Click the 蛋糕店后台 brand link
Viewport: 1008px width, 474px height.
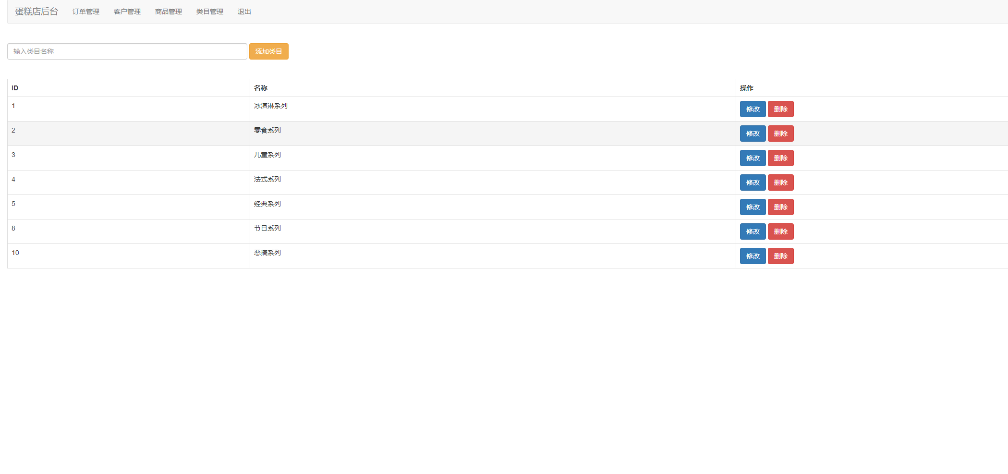[x=36, y=12]
